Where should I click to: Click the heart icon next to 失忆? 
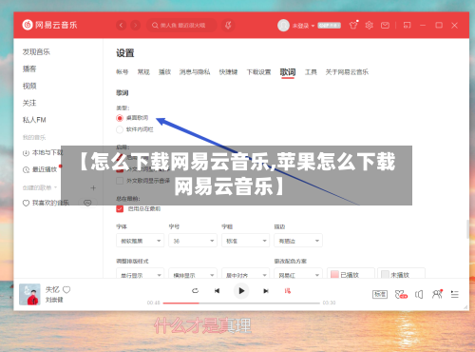click(66, 289)
